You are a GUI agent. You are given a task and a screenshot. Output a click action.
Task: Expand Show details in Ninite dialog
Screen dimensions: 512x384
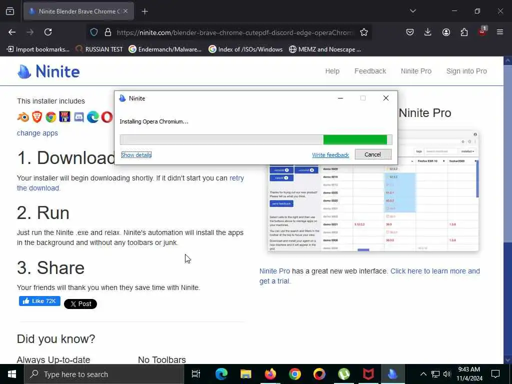click(x=136, y=155)
